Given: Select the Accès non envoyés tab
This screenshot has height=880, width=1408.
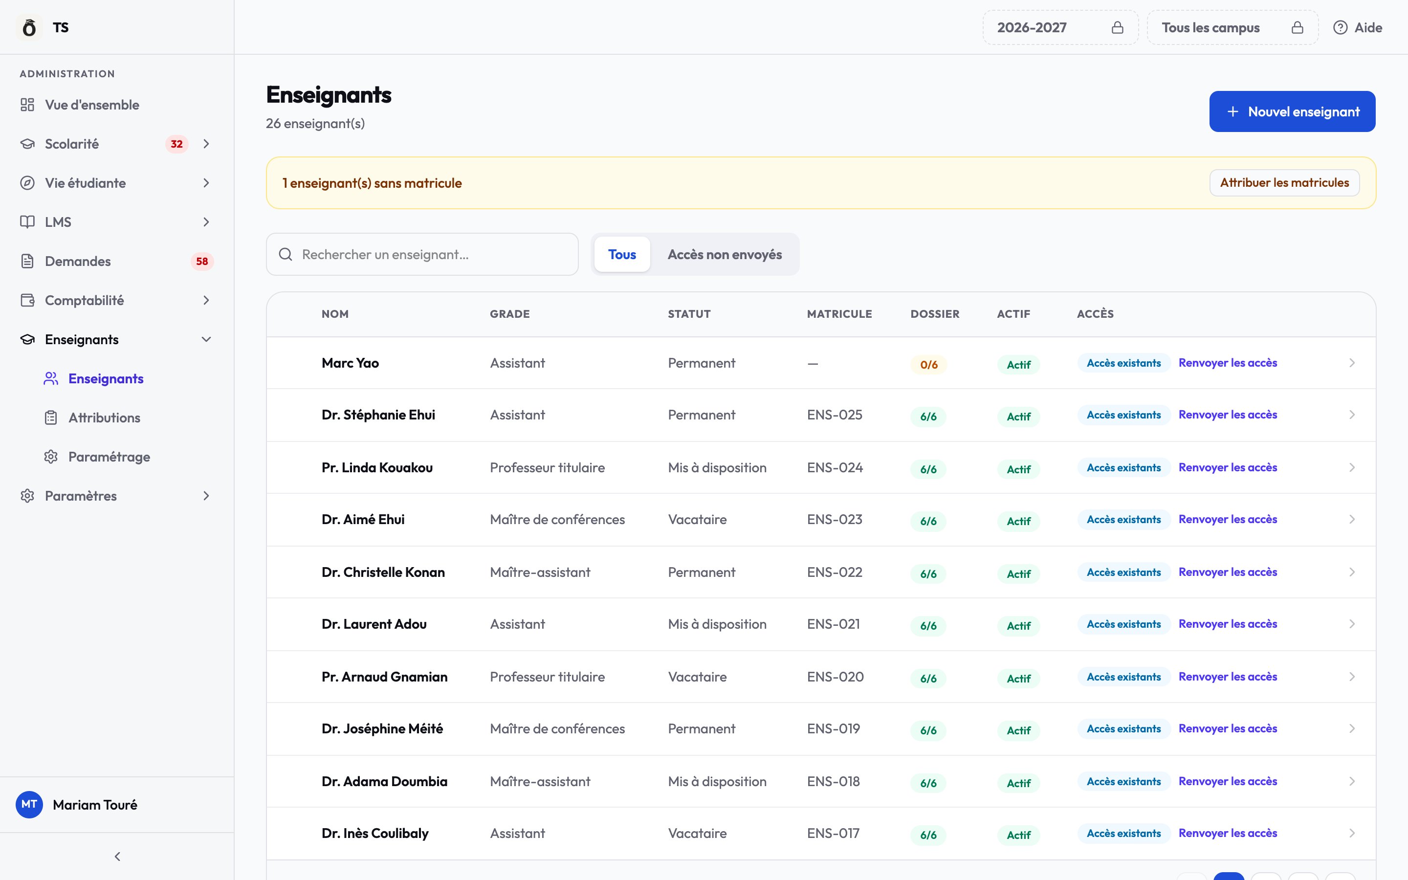Looking at the screenshot, I should [725, 254].
